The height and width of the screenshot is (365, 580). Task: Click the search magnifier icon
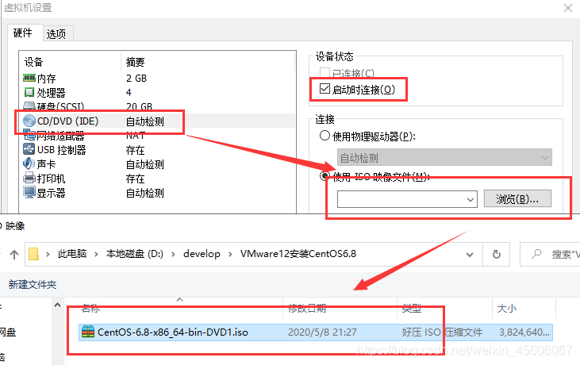[x=536, y=254]
